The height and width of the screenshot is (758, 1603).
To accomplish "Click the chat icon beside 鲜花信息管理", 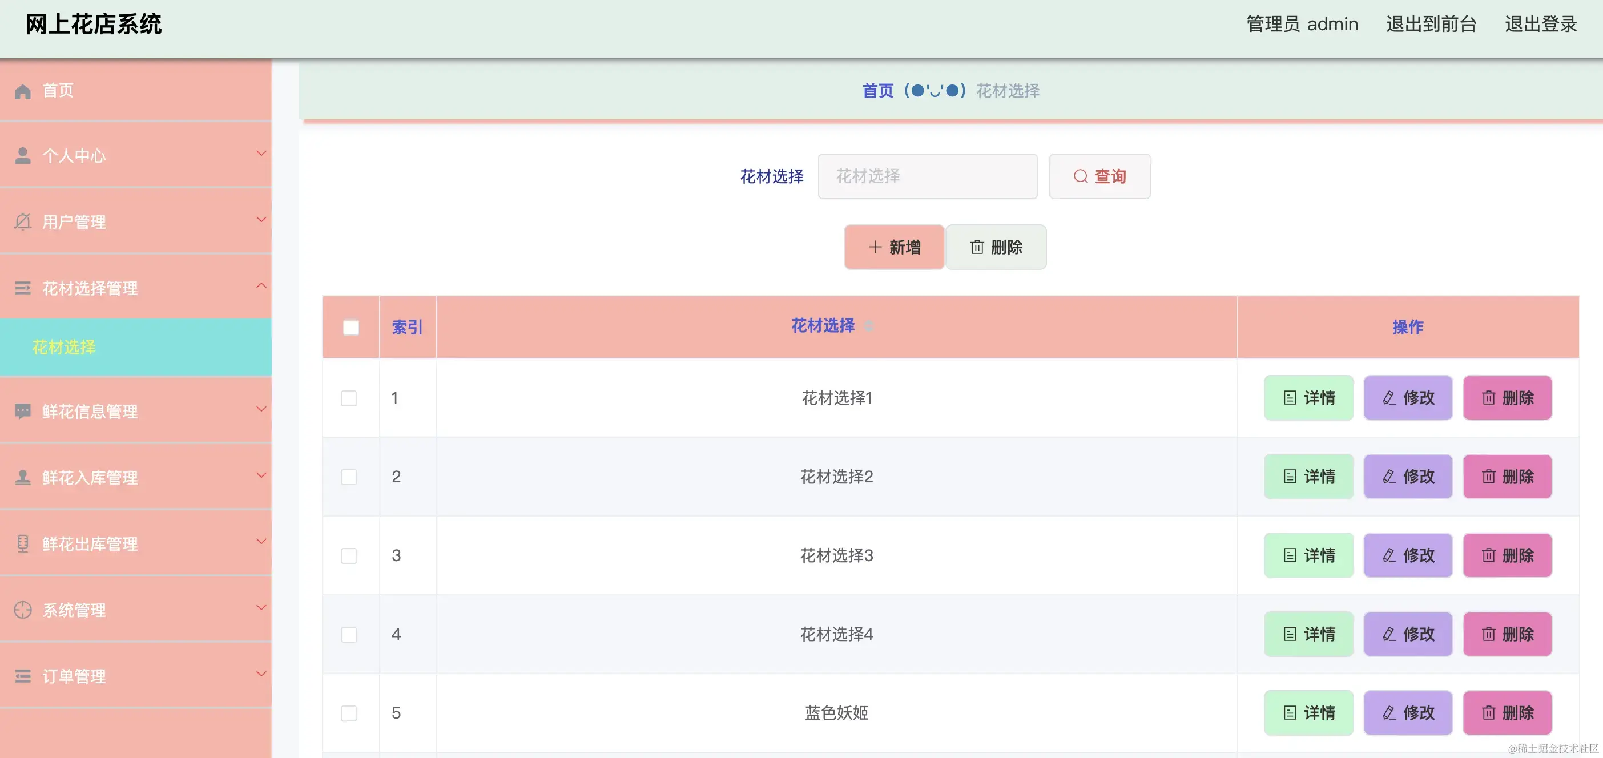I will pos(23,412).
